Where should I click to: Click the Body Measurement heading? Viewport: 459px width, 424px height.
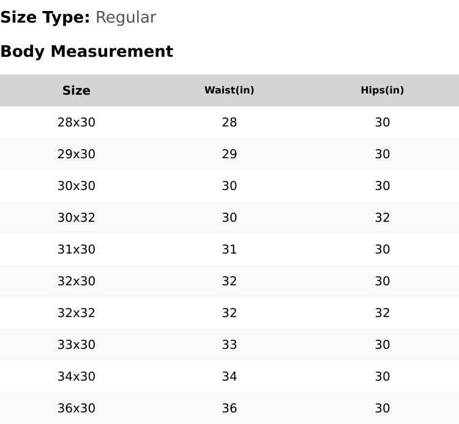click(87, 51)
